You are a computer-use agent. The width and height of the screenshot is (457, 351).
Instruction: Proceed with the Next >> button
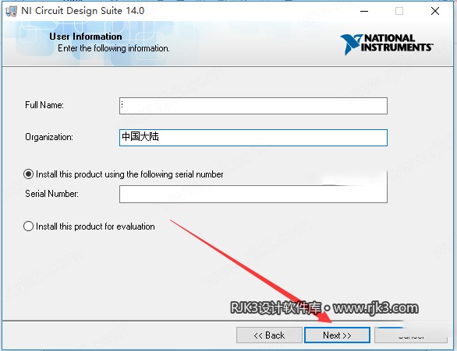pyautogui.click(x=337, y=335)
